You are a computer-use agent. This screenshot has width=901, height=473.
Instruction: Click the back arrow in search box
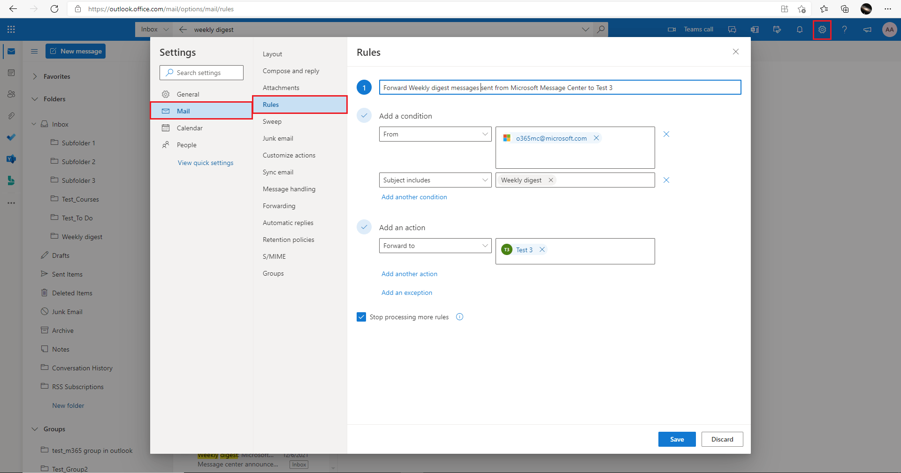tap(183, 30)
